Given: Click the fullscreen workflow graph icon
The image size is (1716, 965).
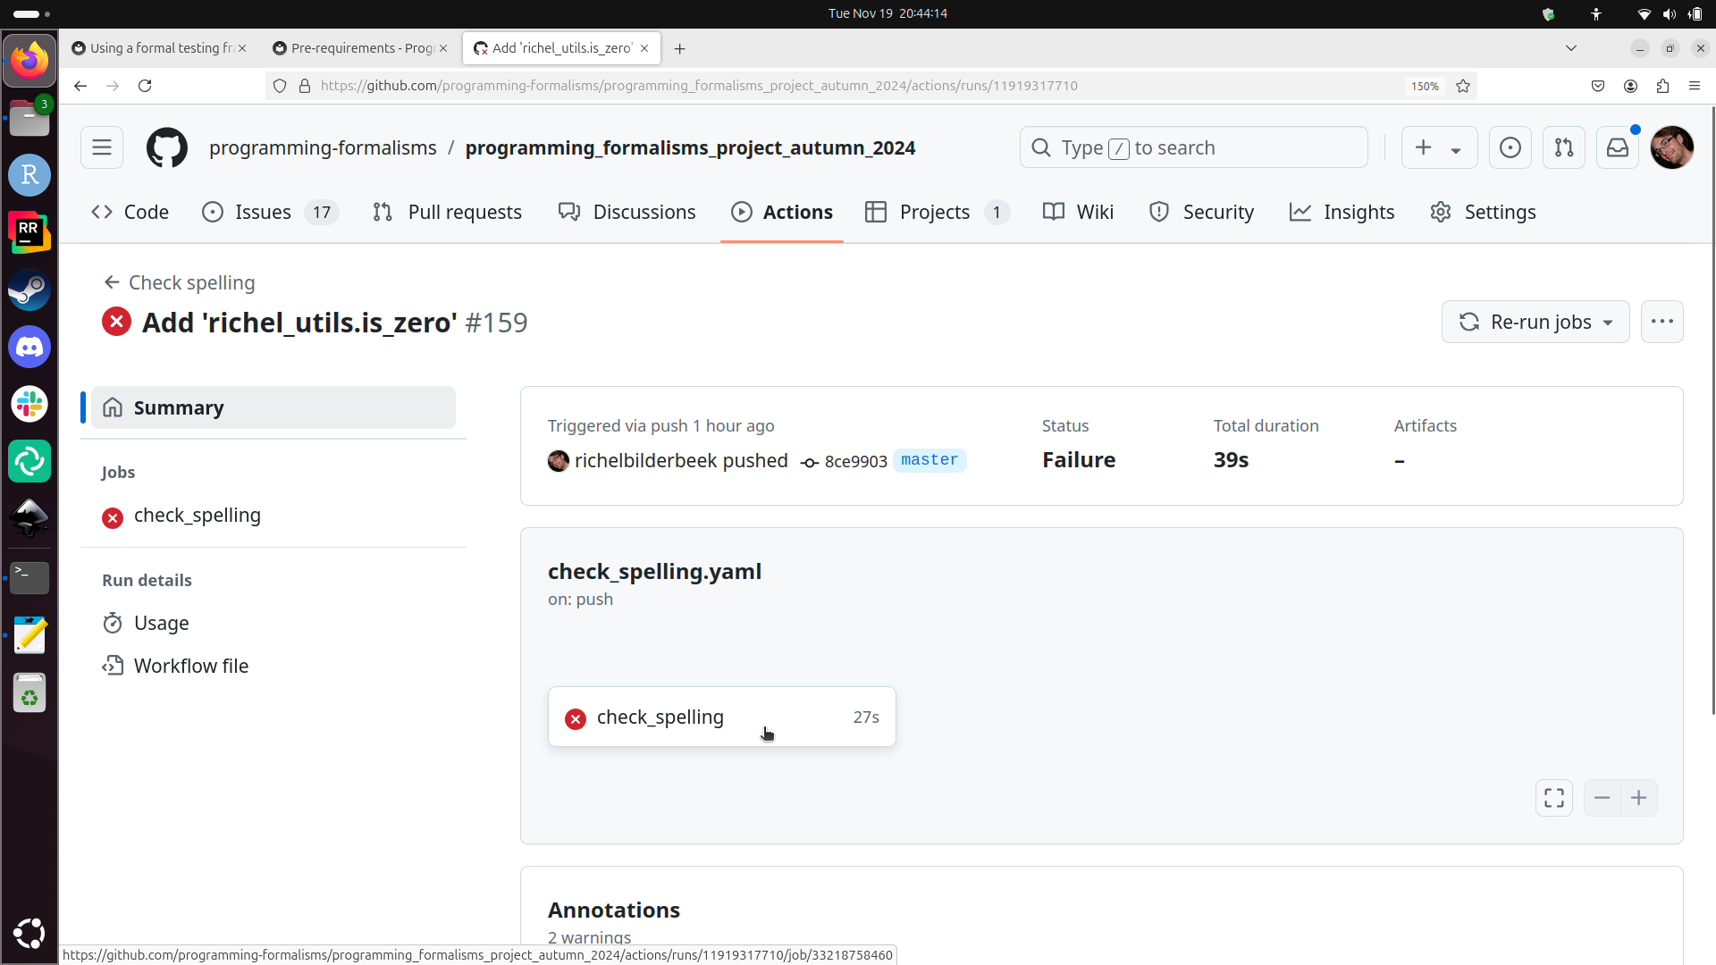Looking at the screenshot, I should point(1554,798).
